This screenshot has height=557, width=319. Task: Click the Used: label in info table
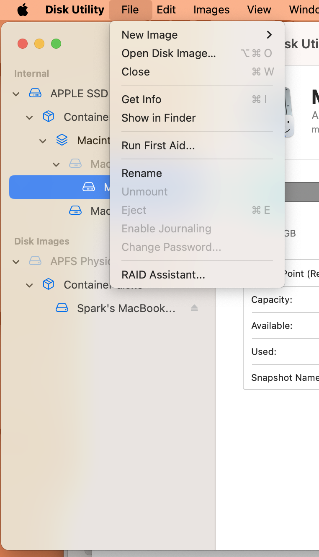pyautogui.click(x=264, y=351)
